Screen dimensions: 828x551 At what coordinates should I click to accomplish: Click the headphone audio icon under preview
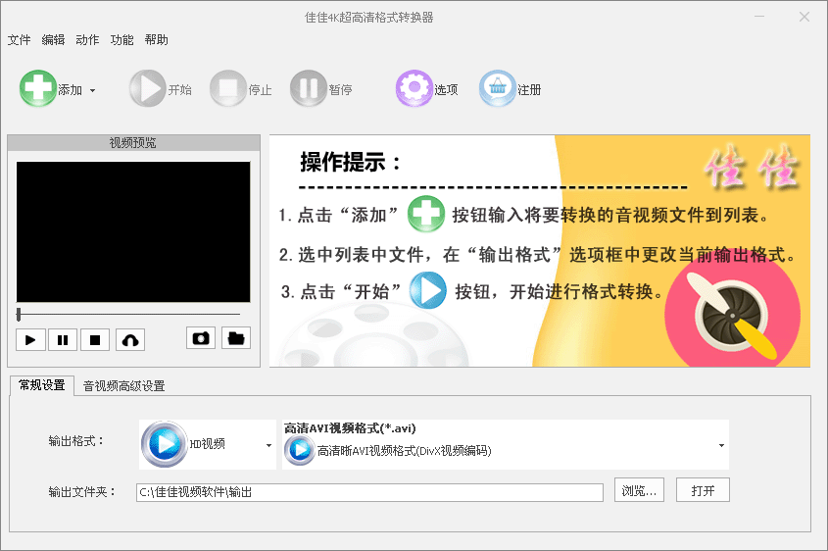tap(130, 339)
